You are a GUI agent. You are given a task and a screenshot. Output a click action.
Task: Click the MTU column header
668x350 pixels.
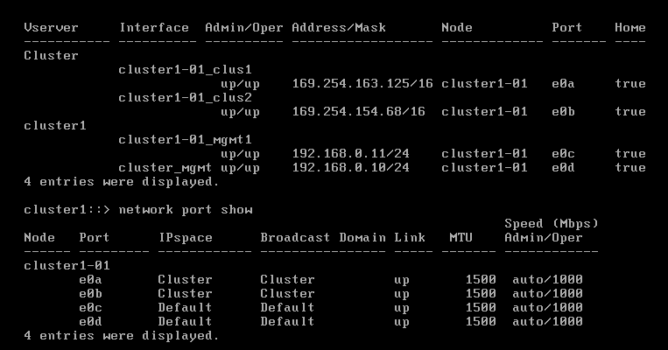tap(461, 238)
